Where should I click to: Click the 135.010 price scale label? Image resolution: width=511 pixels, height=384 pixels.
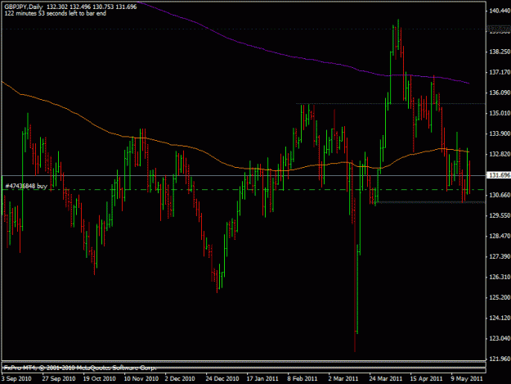[500, 113]
